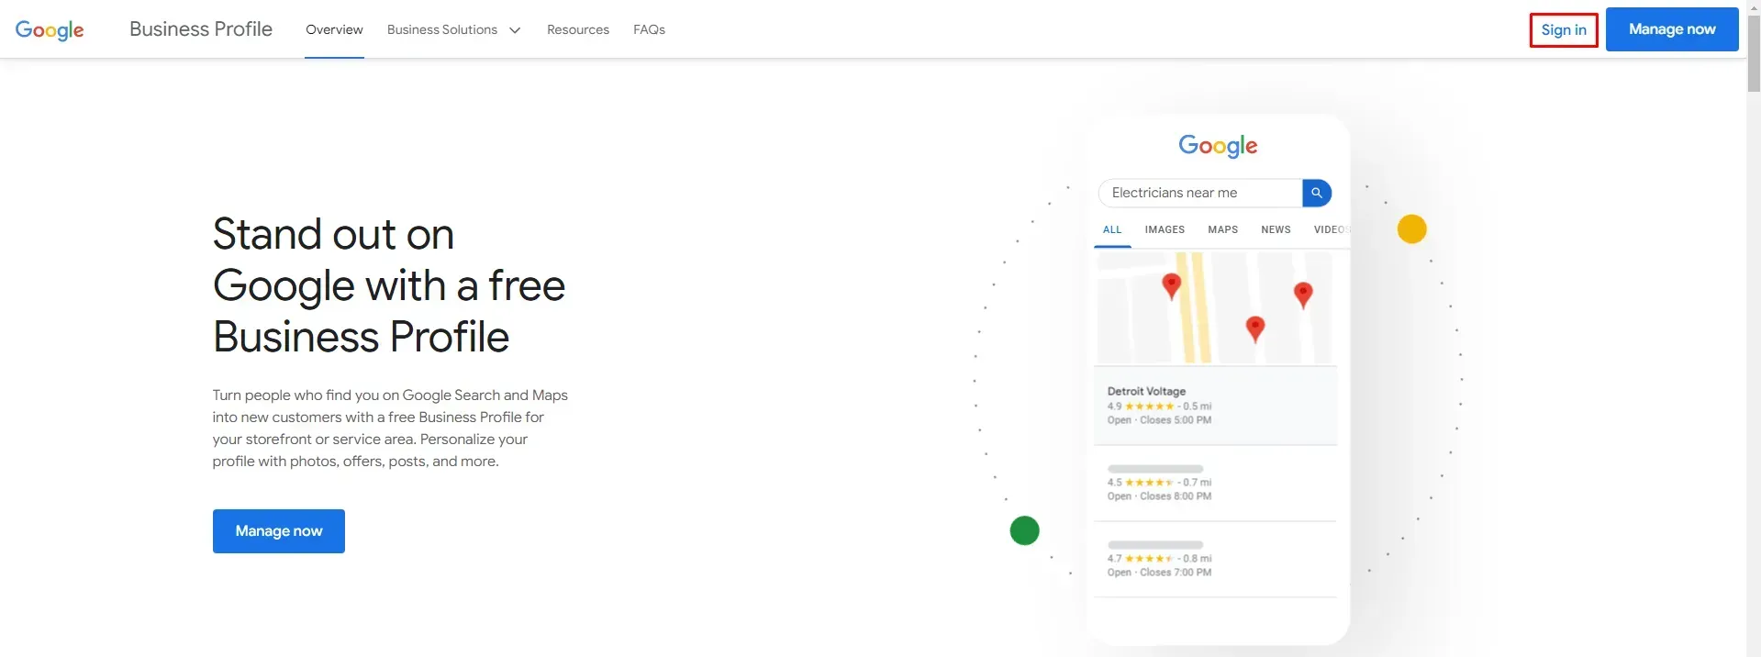Click Open Closes 5:00 PM text
This screenshot has width=1761, height=657.
pyautogui.click(x=1159, y=420)
